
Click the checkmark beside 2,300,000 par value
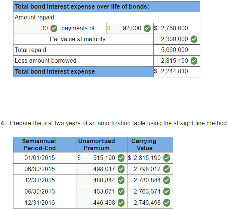tap(194, 39)
